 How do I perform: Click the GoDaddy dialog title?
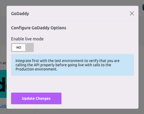[20, 14]
